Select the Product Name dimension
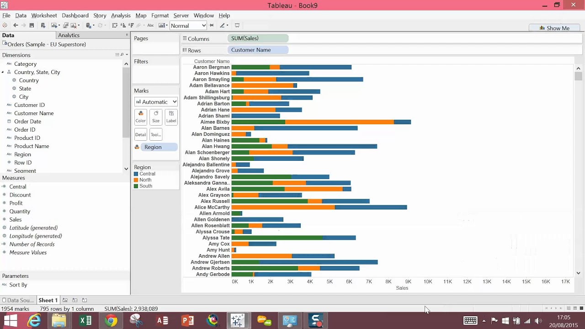This screenshot has height=329, width=585. pos(32,146)
